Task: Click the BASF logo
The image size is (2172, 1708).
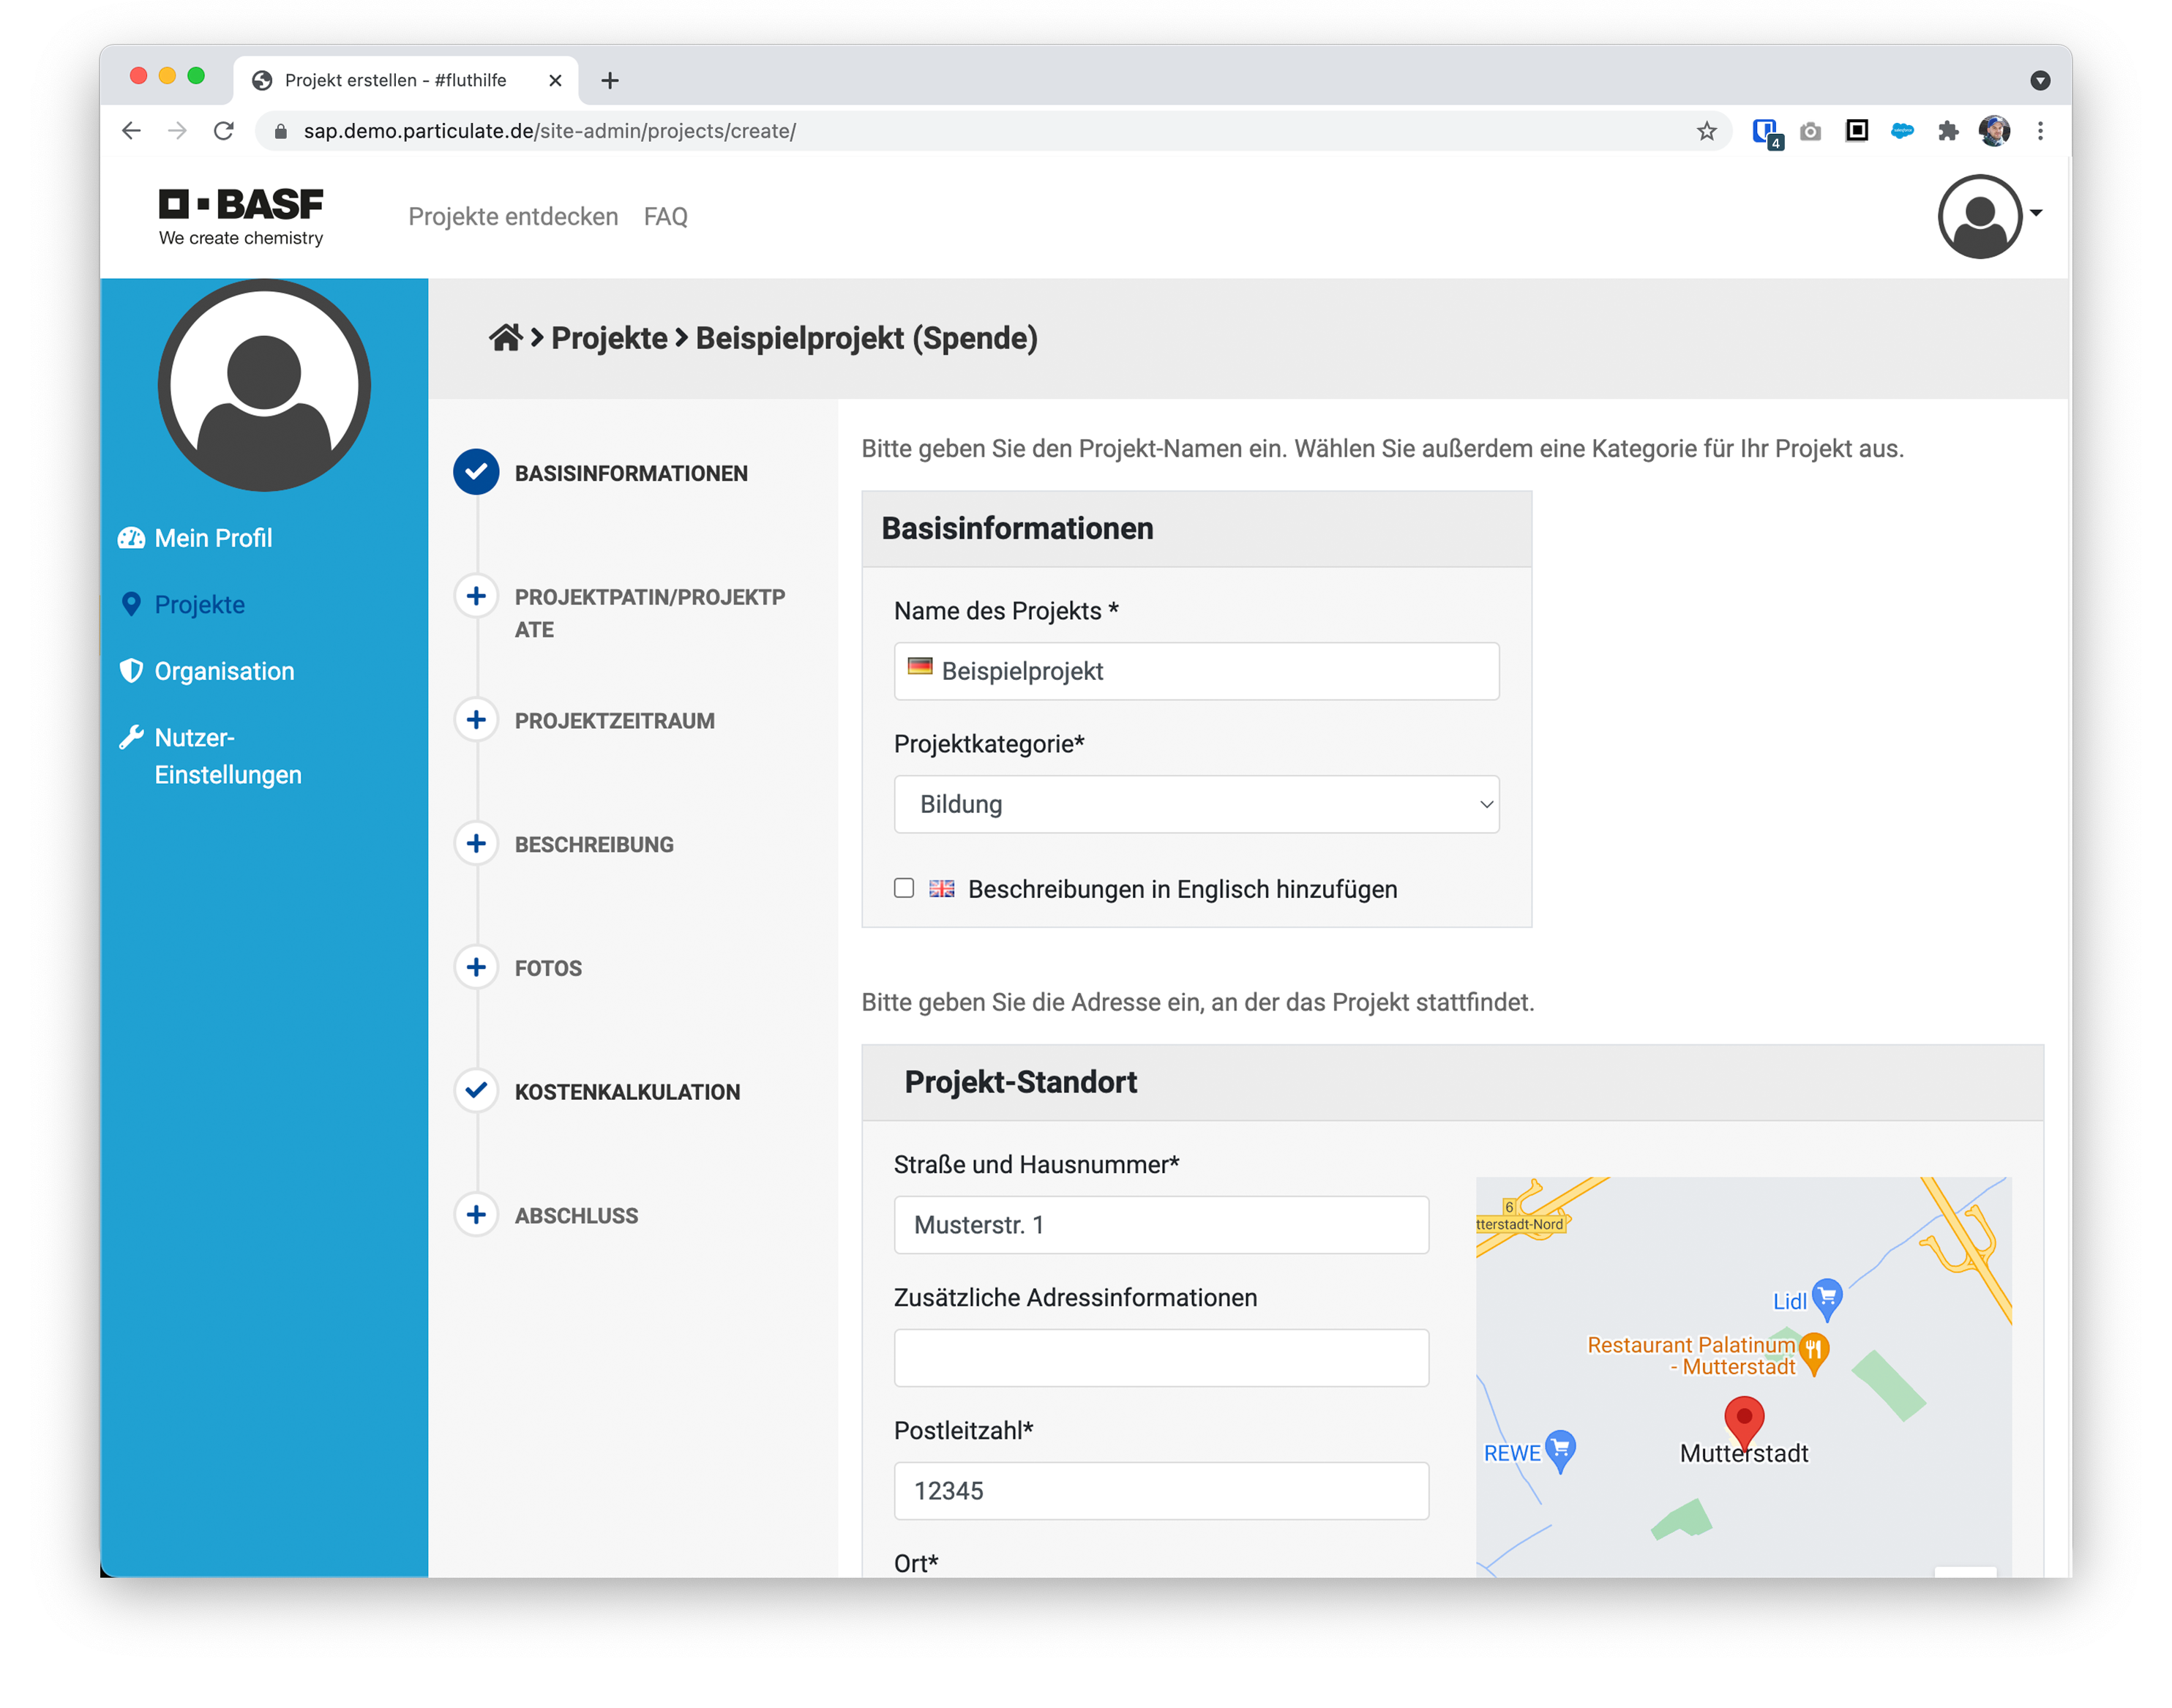Action: [x=241, y=216]
